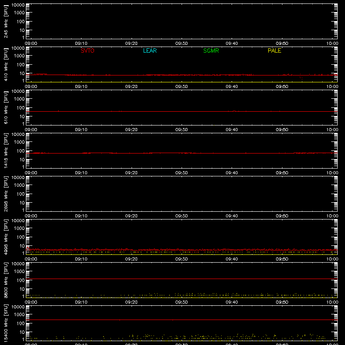Select the 410 MHz [SFU] axis title
The image size is (345, 345).
click(x=6, y=64)
